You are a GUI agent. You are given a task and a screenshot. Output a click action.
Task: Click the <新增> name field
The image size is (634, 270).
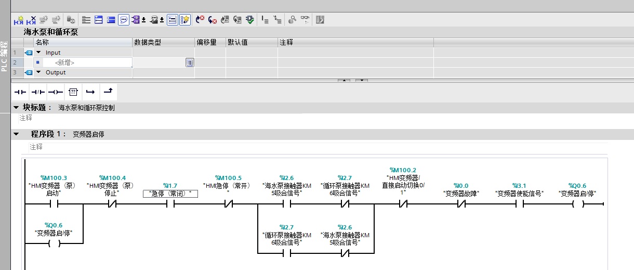point(83,62)
